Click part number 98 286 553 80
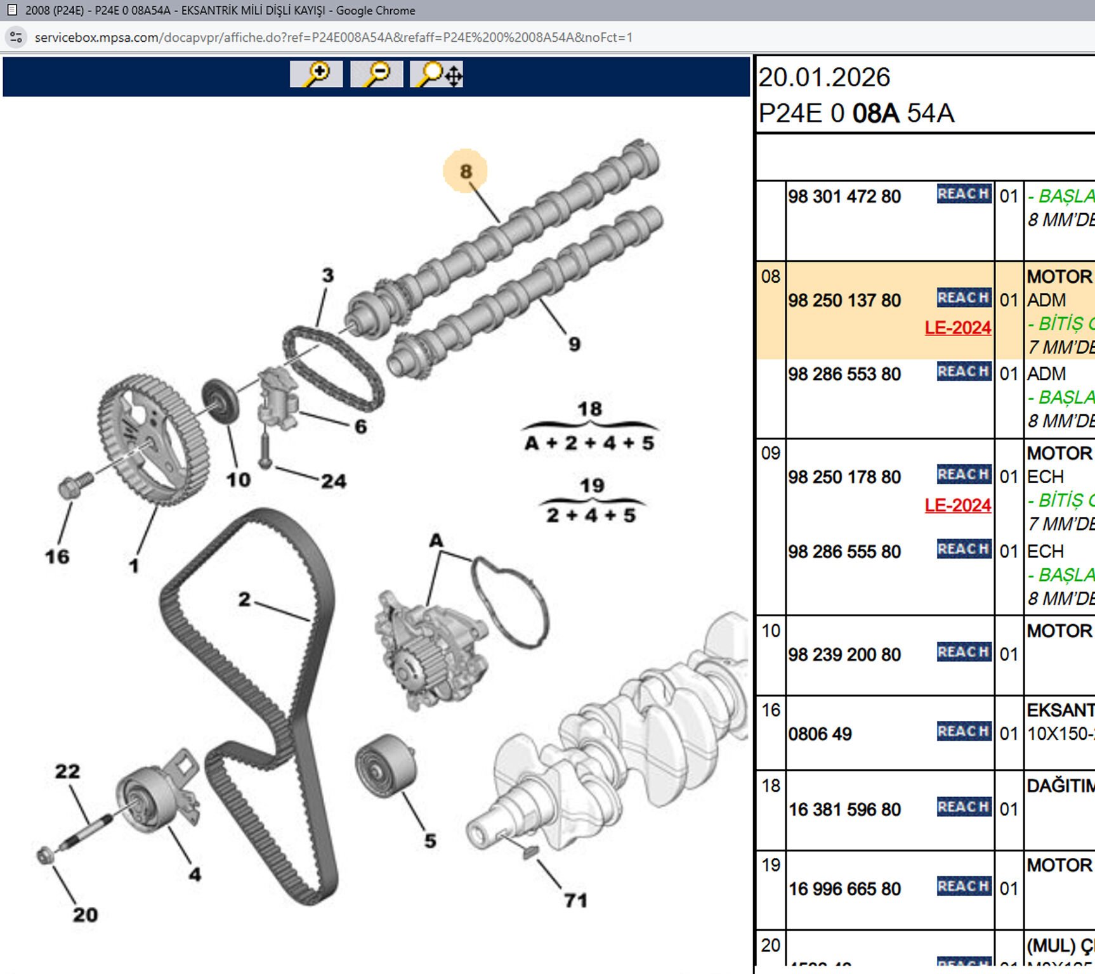Screen dimensions: 1095x974 [844, 374]
